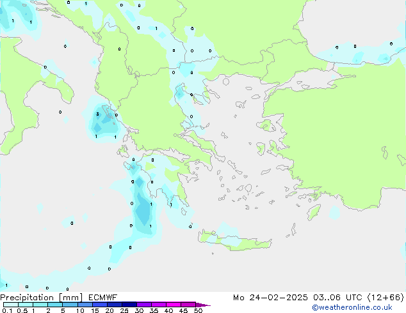Screen dimensions: 406x313
Task: Click the 0.1–0.5 mm legend color swatch
Action: tap(11, 305)
